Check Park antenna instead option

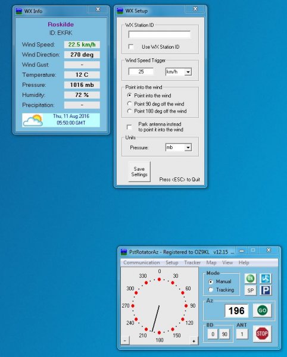click(x=129, y=127)
